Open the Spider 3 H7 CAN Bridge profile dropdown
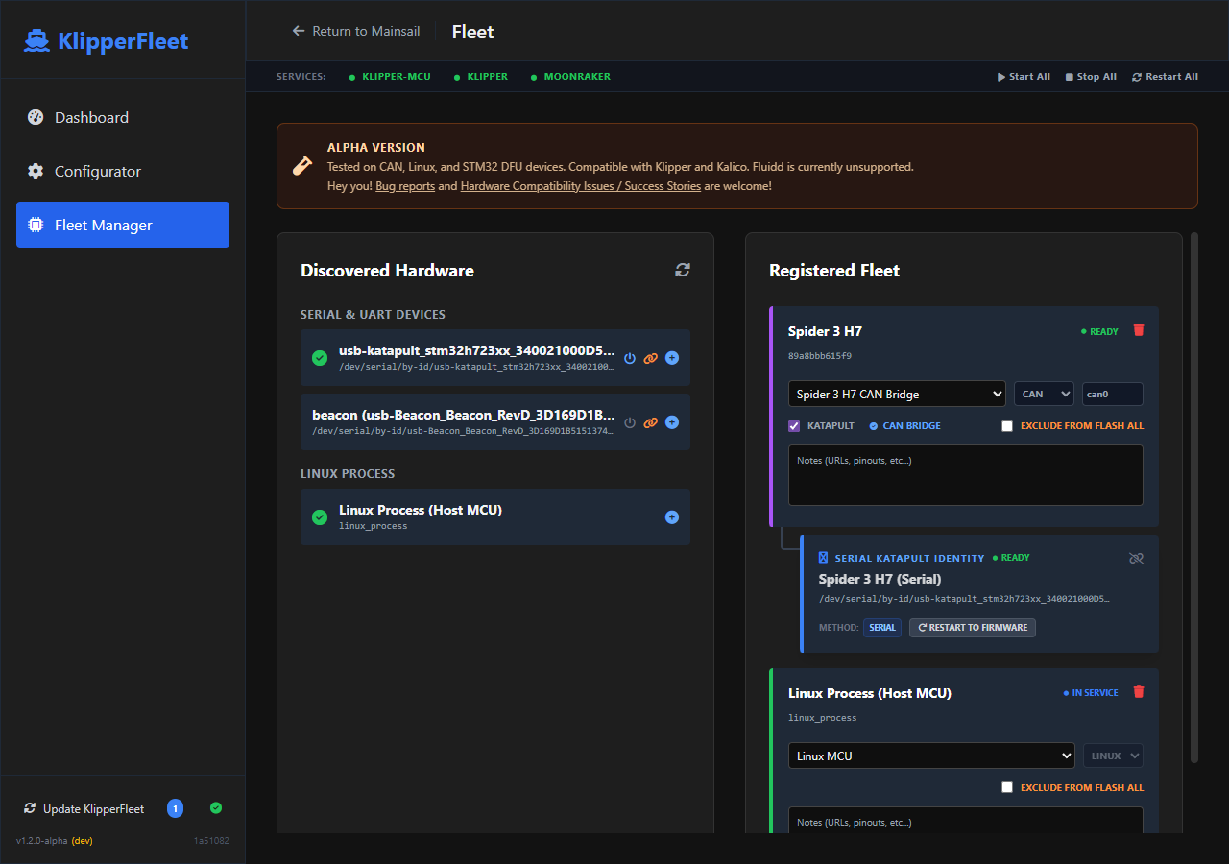The image size is (1229, 864). 897,394
